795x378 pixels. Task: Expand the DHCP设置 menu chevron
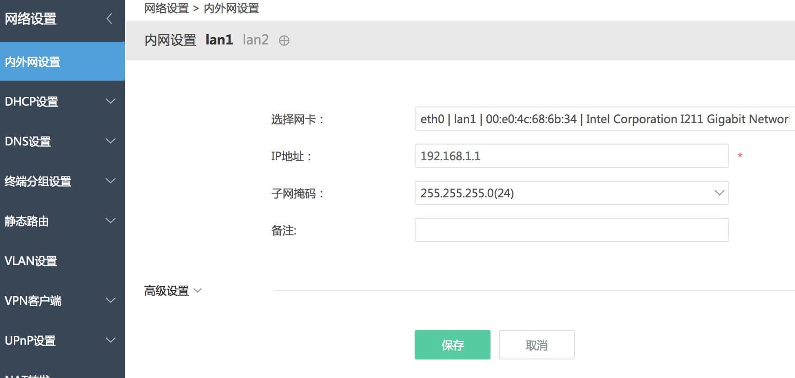[x=110, y=101]
